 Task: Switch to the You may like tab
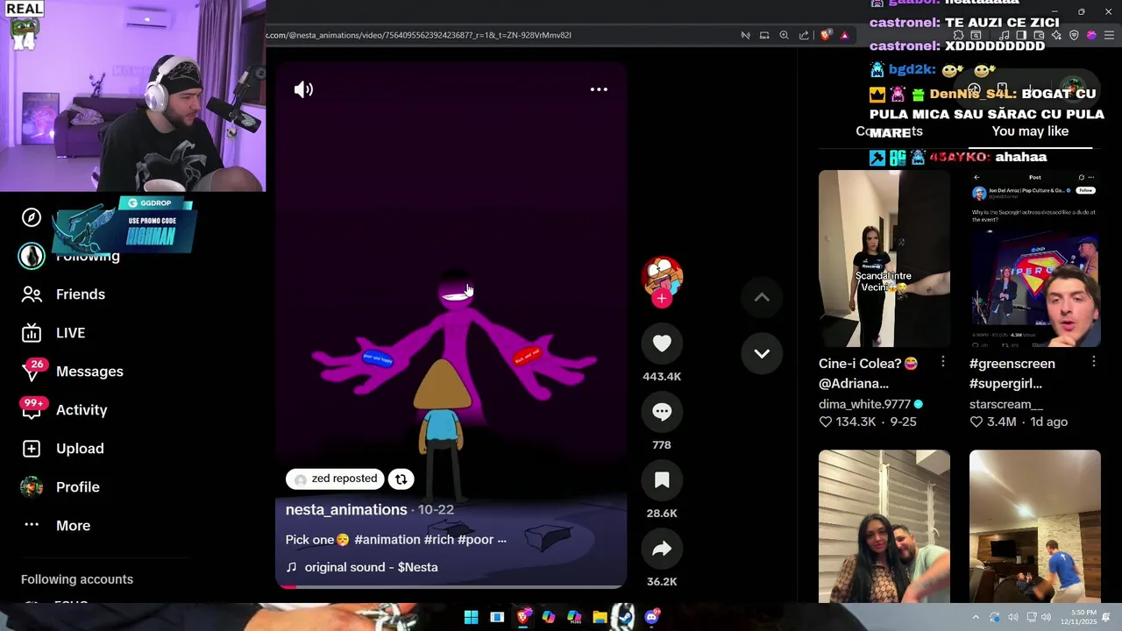(1030, 131)
